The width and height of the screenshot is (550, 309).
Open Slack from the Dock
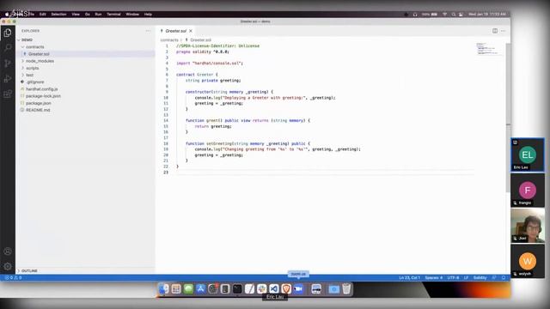(x=261, y=288)
